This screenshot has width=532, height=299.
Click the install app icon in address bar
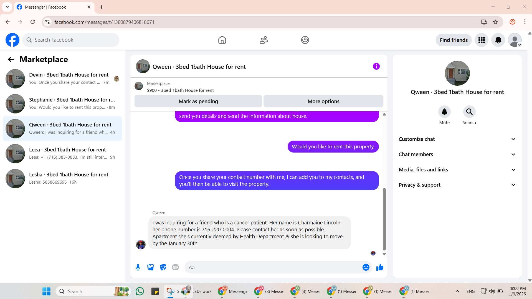click(484, 22)
